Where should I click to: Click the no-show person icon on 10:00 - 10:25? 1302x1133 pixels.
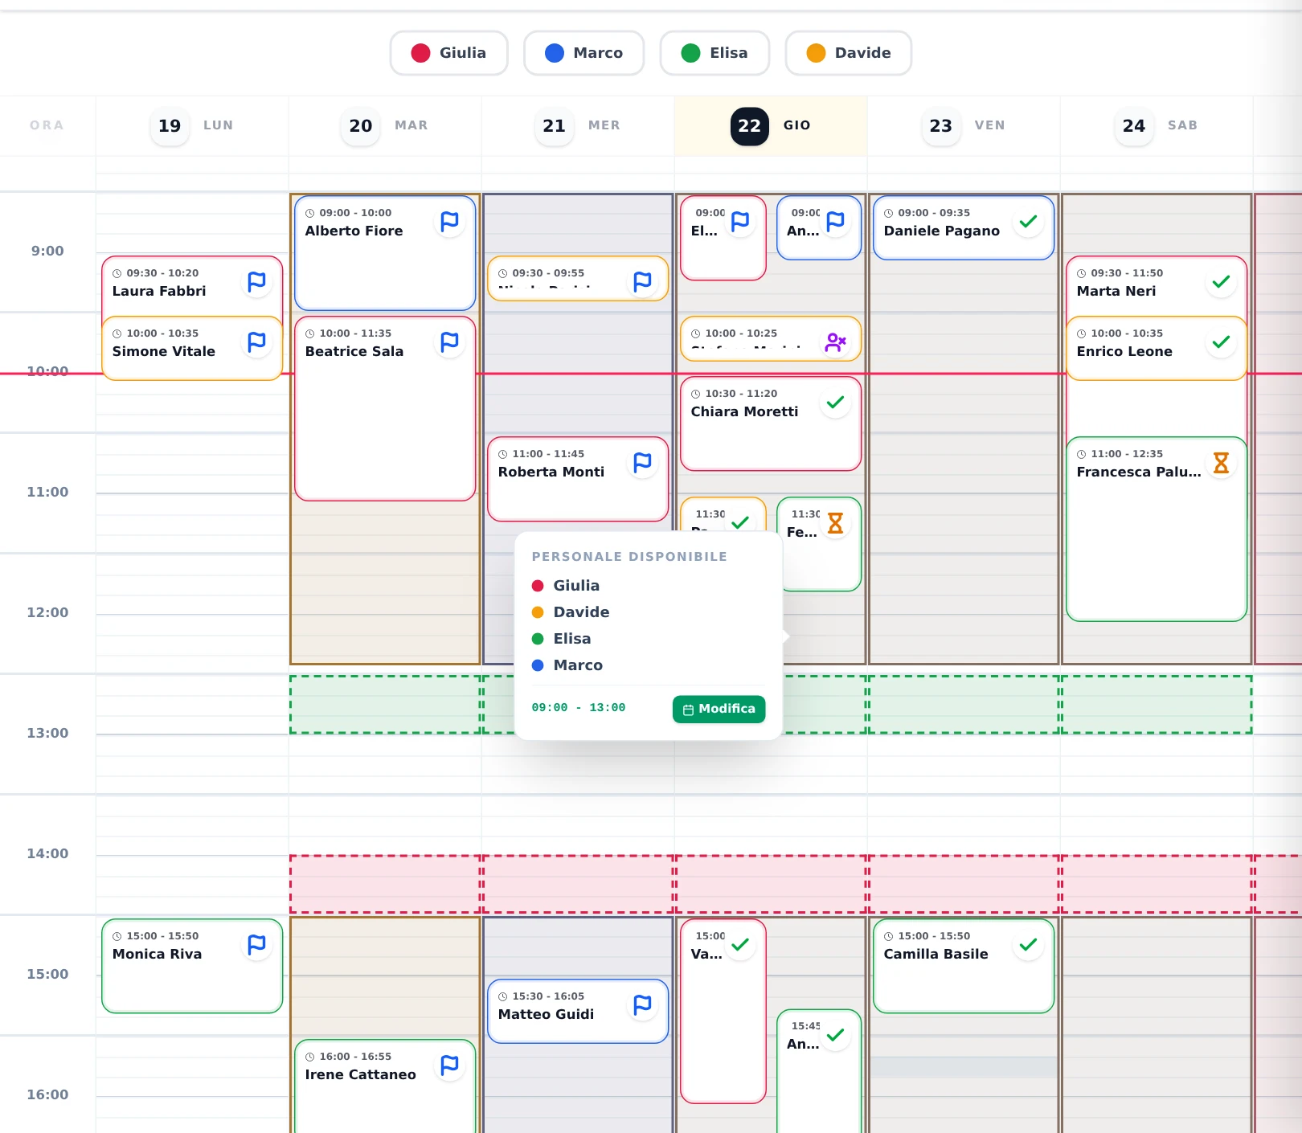835,342
